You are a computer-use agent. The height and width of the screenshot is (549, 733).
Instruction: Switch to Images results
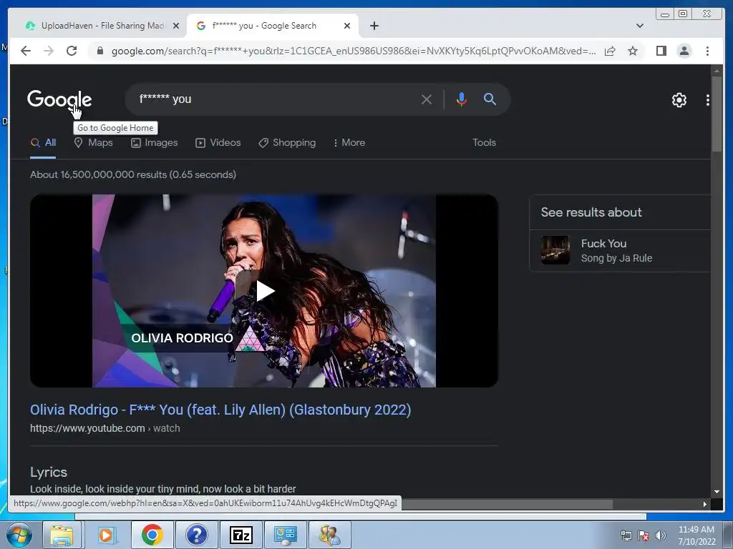(x=155, y=143)
